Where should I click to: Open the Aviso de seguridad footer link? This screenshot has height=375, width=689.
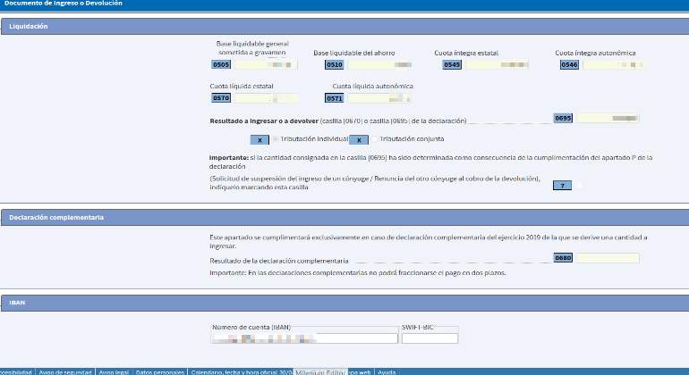(x=65, y=372)
